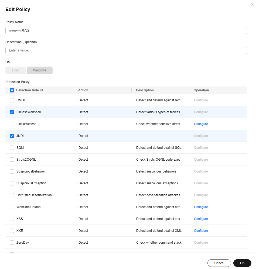Cancel editing the policy
The width and height of the screenshot is (256, 269).
pyautogui.click(x=219, y=263)
